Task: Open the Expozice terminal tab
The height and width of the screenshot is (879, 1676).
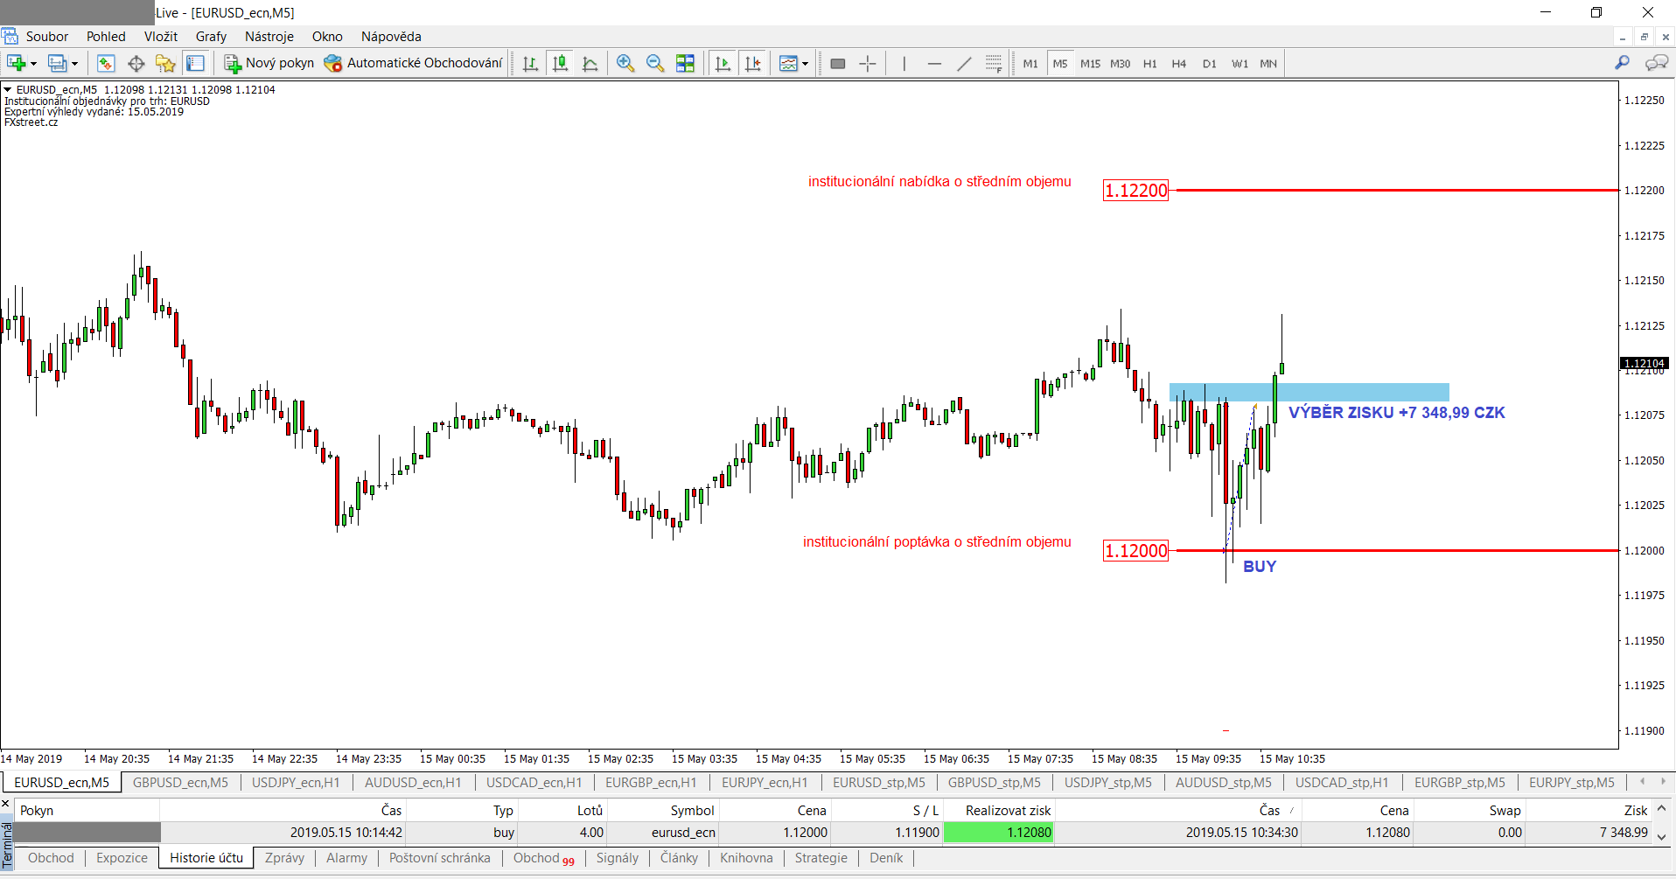Action: pyautogui.click(x=122, y=858)
